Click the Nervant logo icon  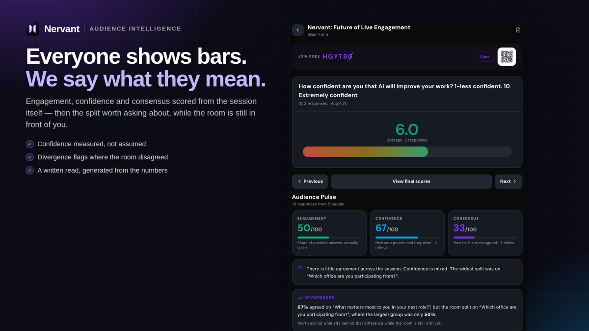[x=32, y=29]
